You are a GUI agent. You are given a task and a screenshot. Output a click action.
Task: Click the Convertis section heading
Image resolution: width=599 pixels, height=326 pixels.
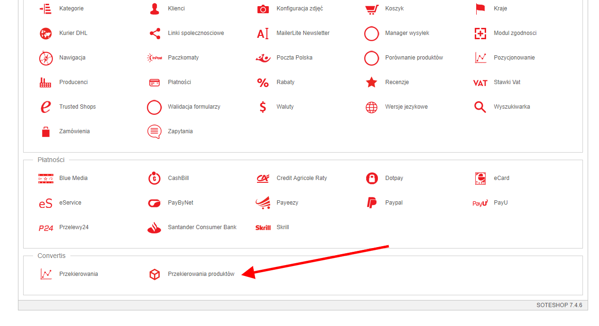(52, 256)
